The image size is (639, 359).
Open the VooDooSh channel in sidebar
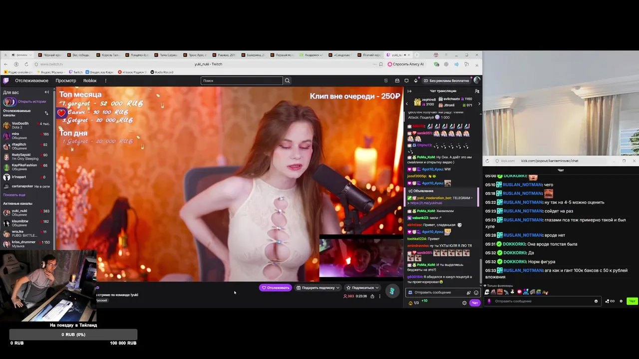[27, 125]
